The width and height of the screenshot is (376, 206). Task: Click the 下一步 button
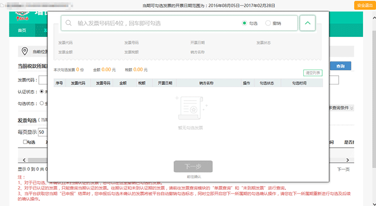click(x=193, y=167)
